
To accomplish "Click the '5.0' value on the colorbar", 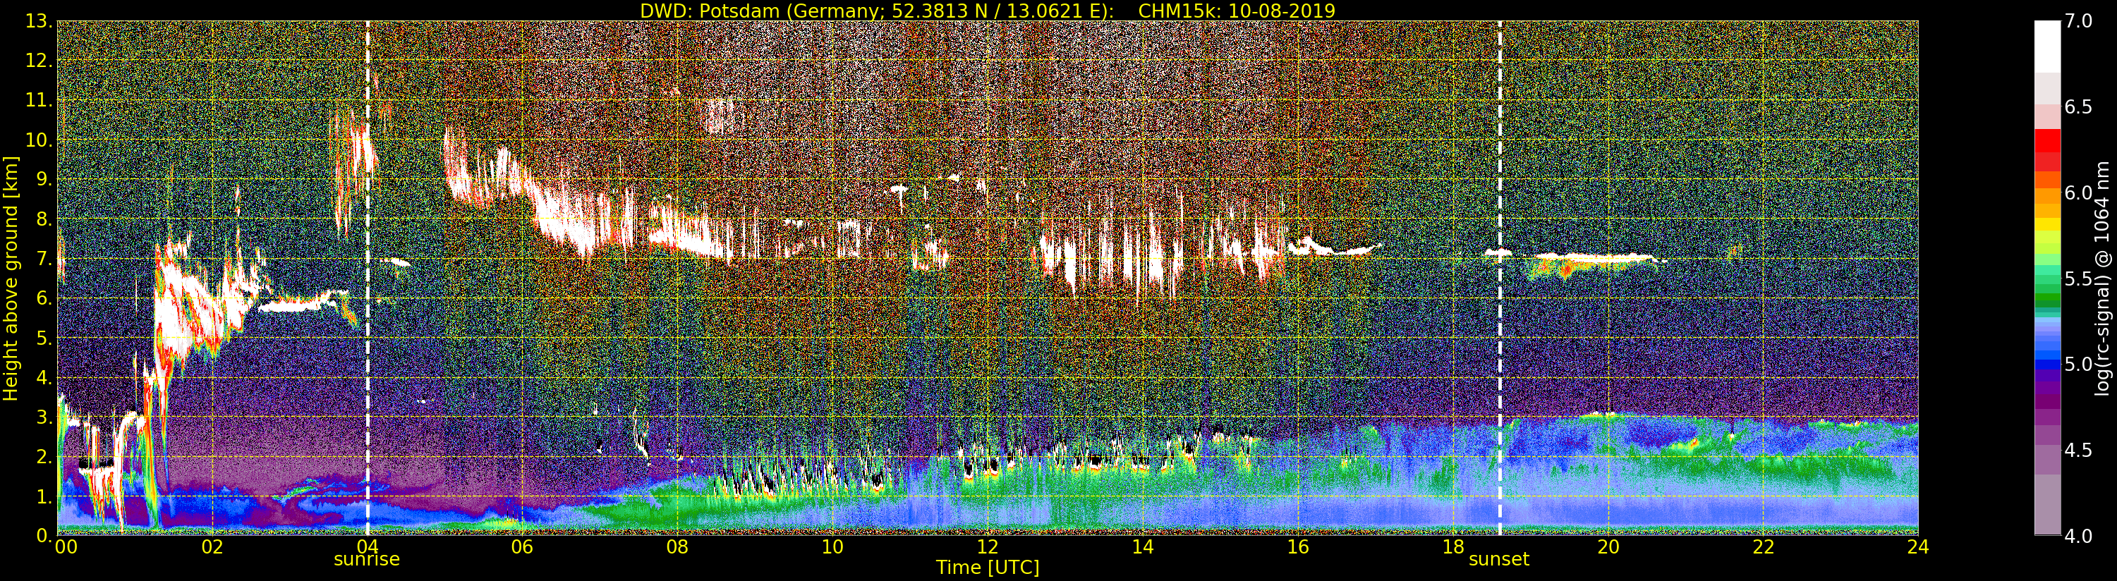I will (2078, 364).
